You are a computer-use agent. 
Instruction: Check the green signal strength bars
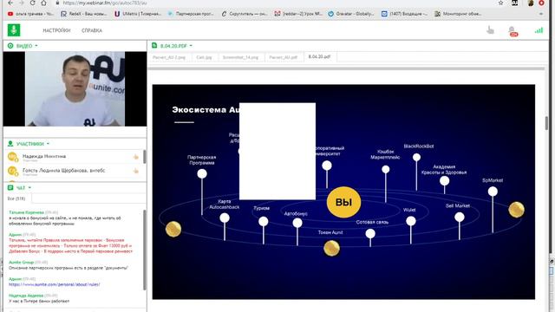(539, 30)
